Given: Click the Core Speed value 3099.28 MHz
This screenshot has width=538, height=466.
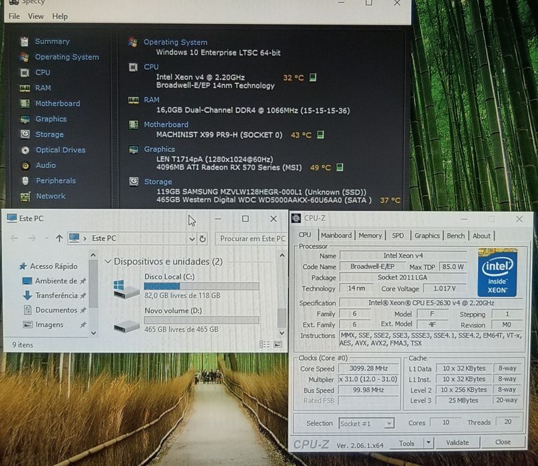Looking at the screenshot, I should [x=368, y=368].
